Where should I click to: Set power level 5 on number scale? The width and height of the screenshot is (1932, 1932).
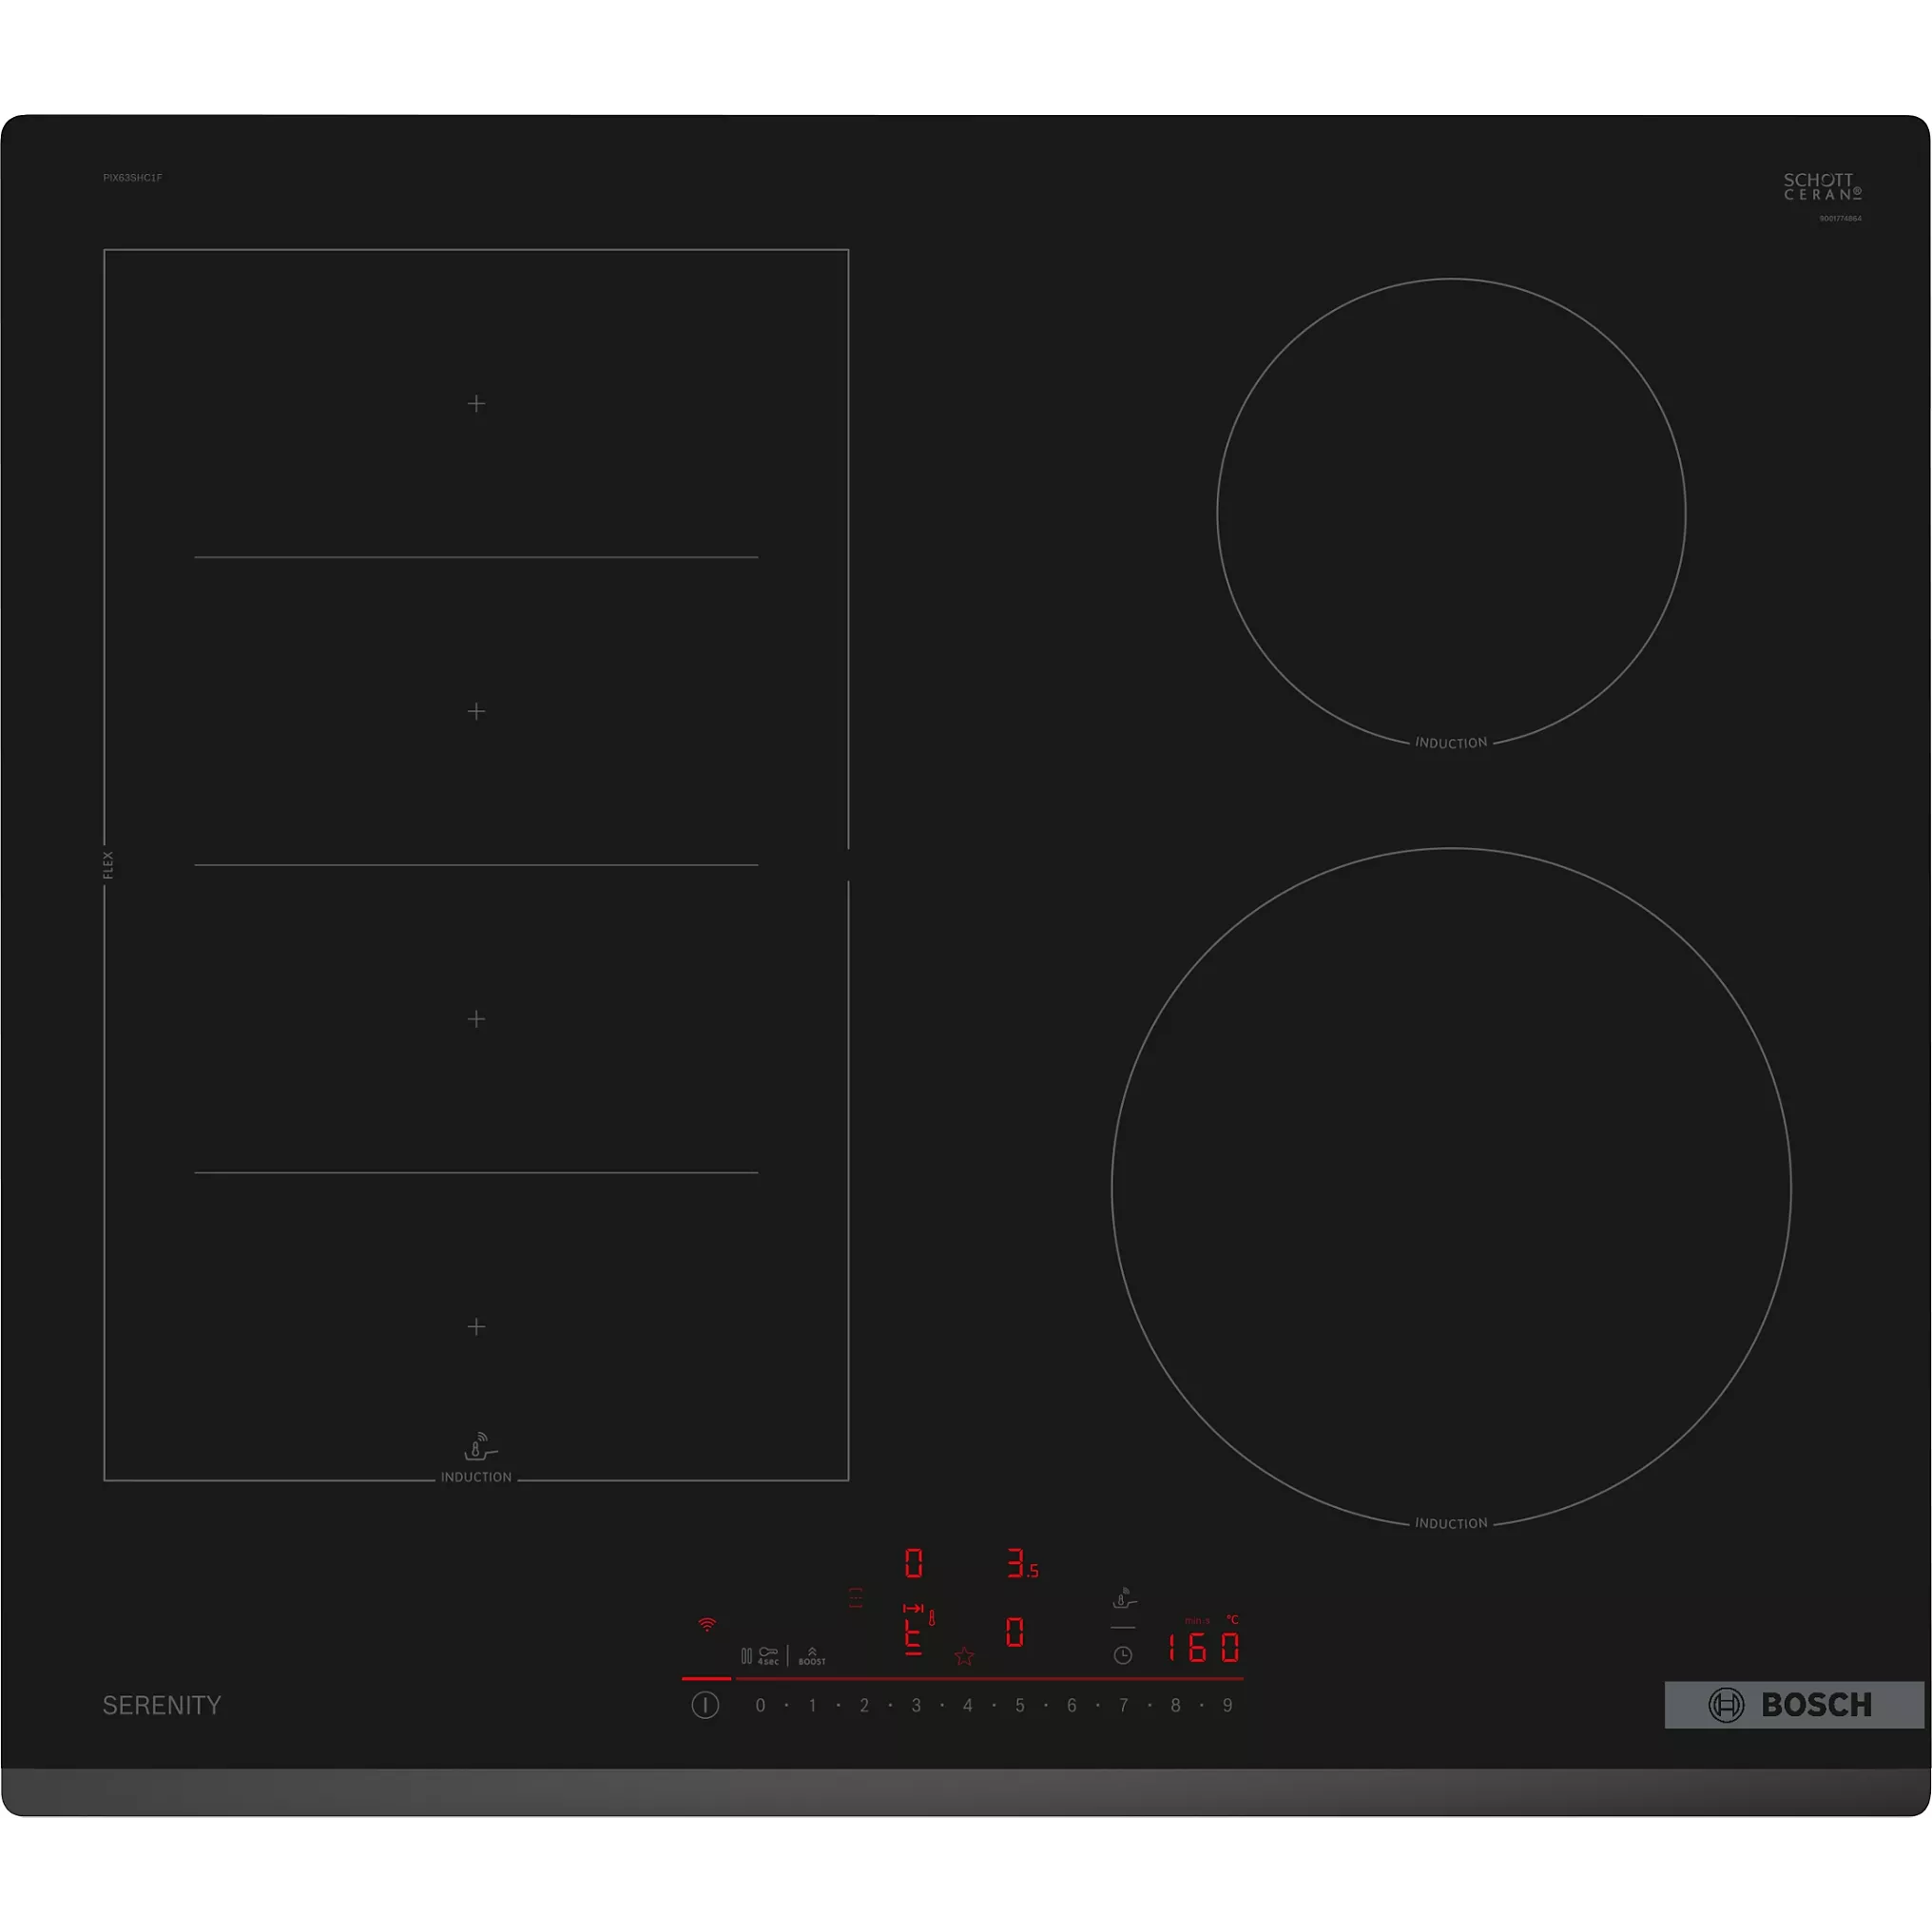click(1020, 1706)
